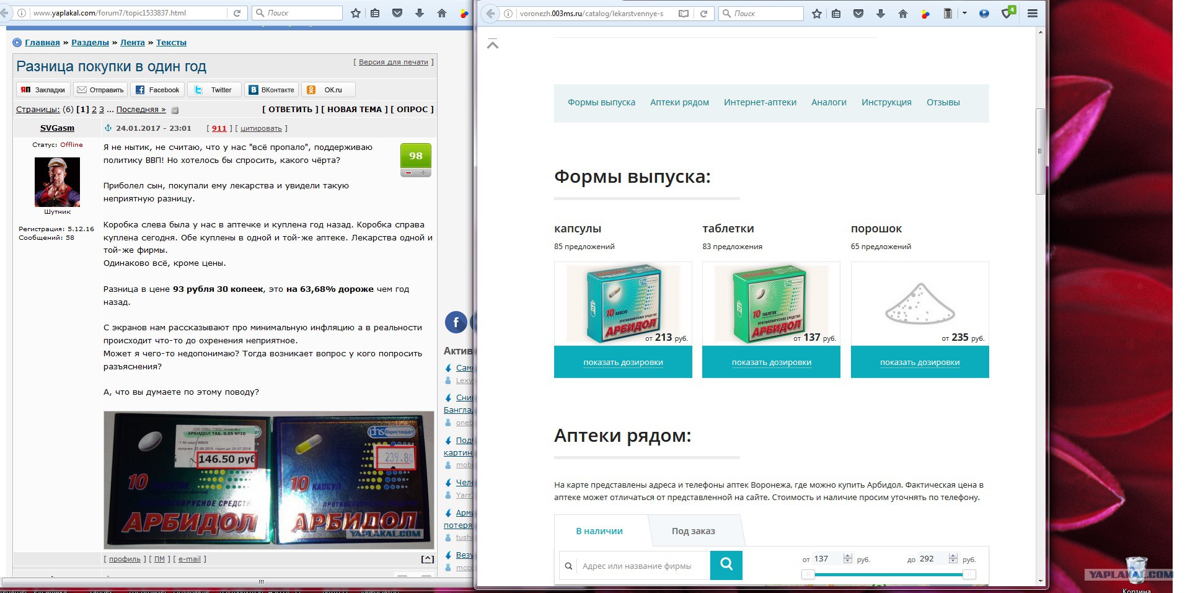Click the Home icon in right browser toolbar
The height and width of the screenshot is (593, 1190).
click(x=903, y=14)
